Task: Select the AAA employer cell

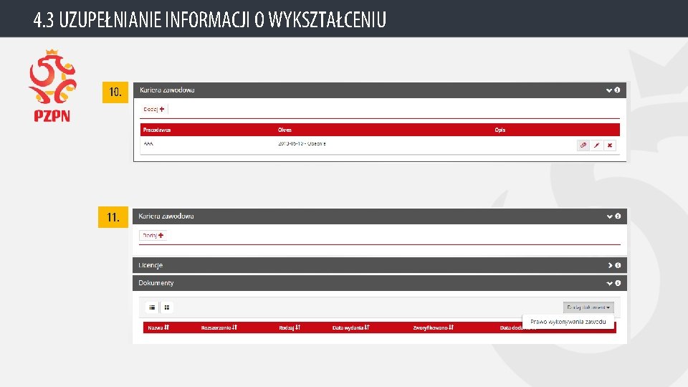Action: click(x=148, y=143)
